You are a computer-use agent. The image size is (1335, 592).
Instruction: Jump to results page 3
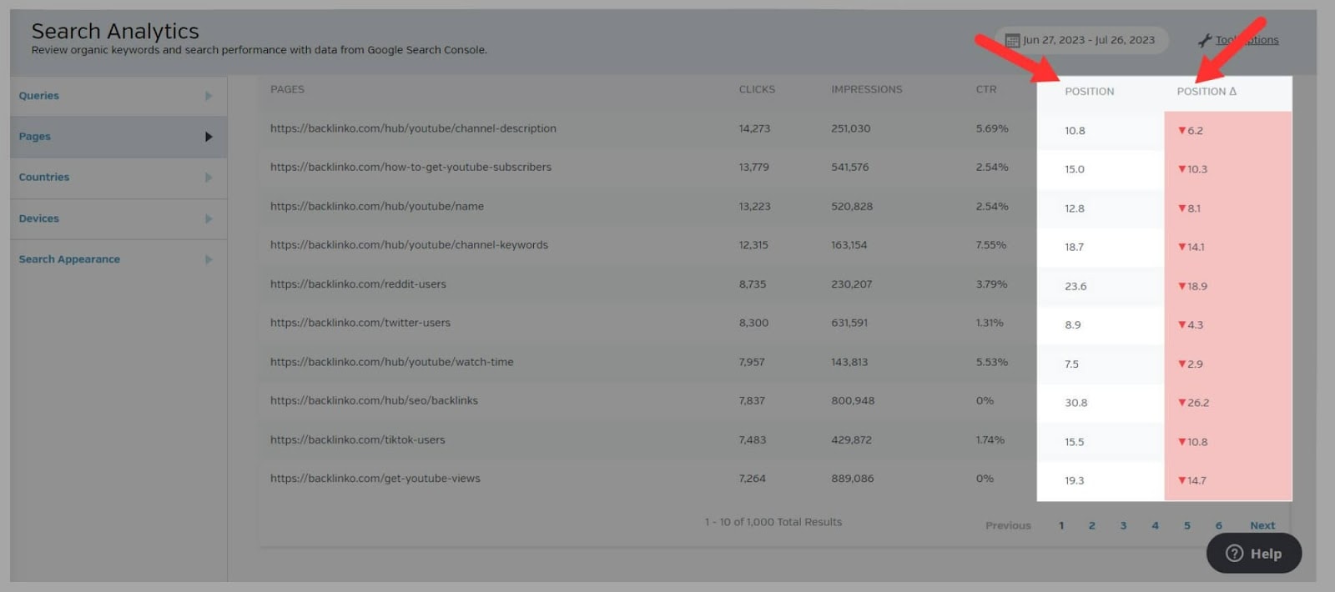pos(1123,525)
